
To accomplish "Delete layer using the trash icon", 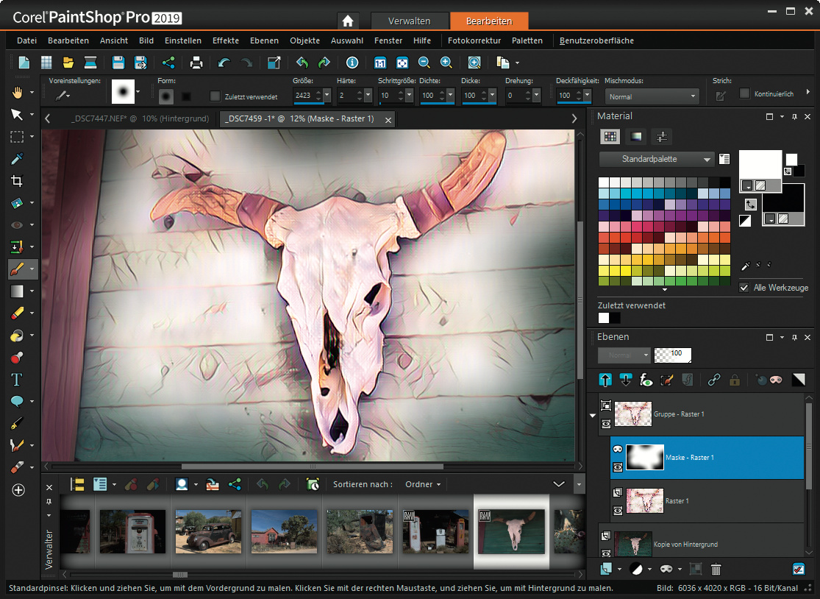I will coord(716,569).
